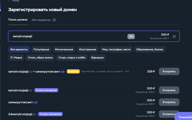This screenshot has width=192, height=120.
Task: Show Образование, бизнес domain zones
Action: (150, 49)
